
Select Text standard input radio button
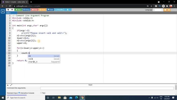(x=41, y=93)
